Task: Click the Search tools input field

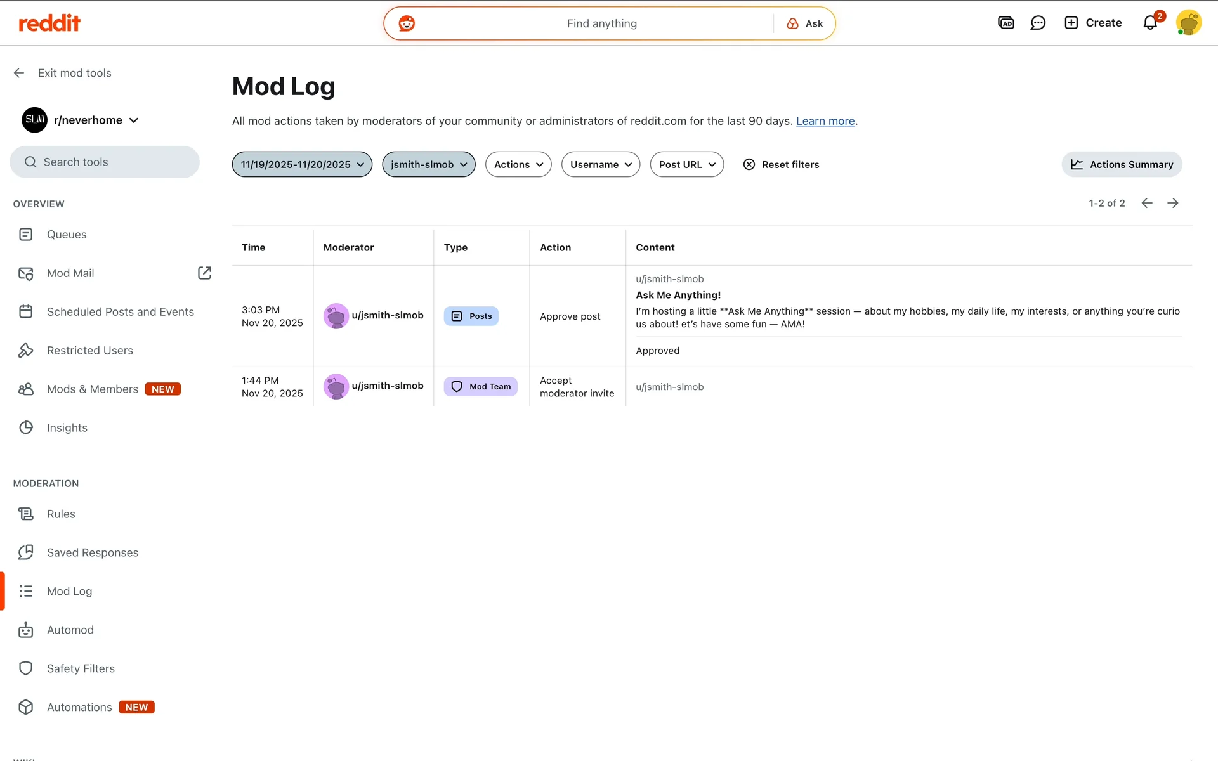Action: click(105, 162)
